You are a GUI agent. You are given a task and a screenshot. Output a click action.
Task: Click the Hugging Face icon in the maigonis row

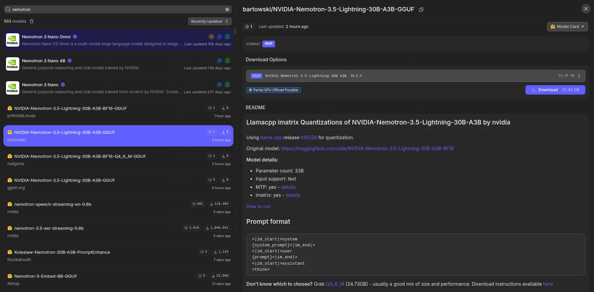coord(10,156)
